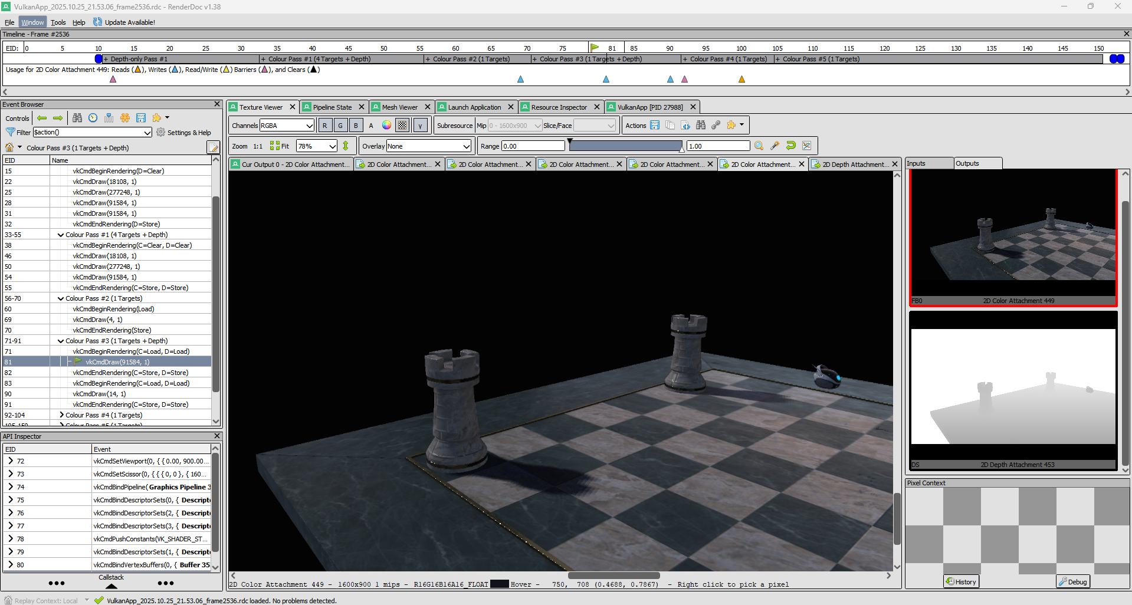Expand the Colour Pass #4 tree node
This screenshot has height=605, width=1132.
[x=61, y=415]
